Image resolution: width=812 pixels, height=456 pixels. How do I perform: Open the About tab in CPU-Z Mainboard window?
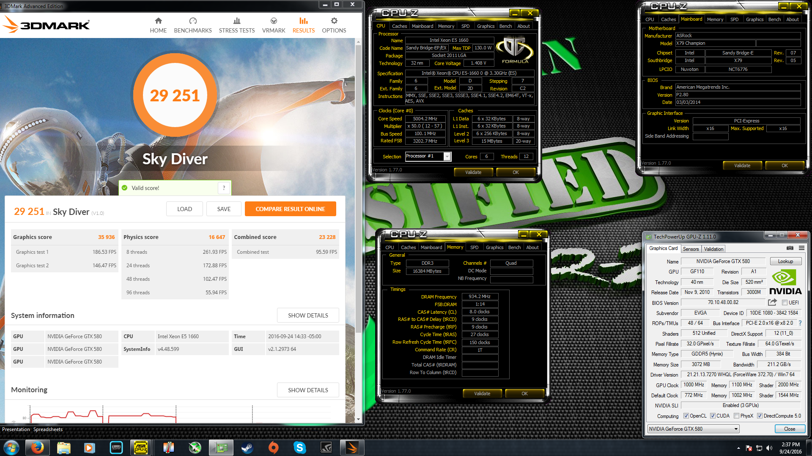point(793,19)
